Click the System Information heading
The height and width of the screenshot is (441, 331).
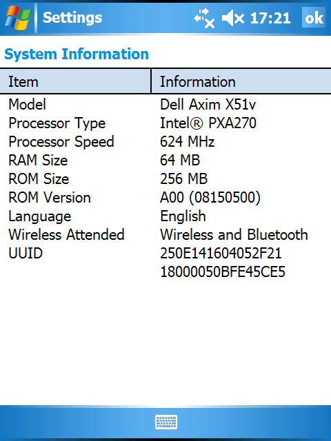[x=77, y=54]
